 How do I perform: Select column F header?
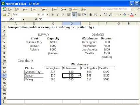[106, 23]
